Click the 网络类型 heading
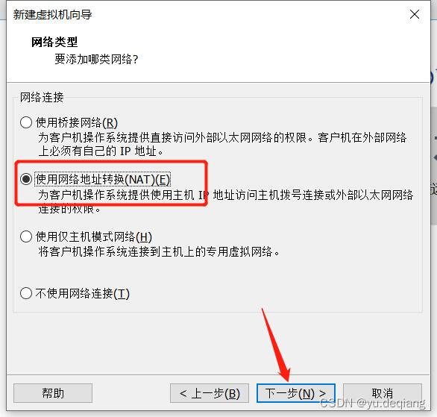 pyautogui.click(x=54, y=42)
